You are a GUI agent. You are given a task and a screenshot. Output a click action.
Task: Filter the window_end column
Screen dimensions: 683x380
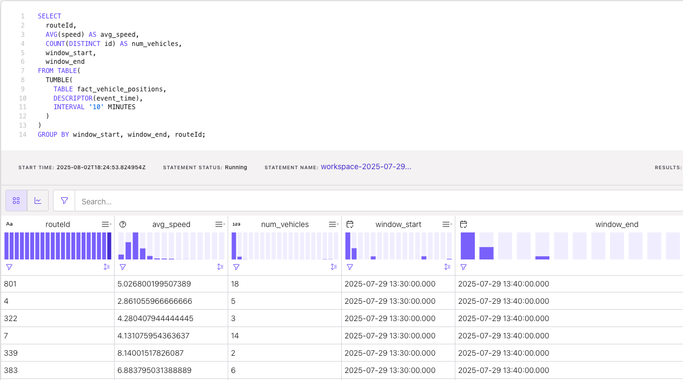463,267
